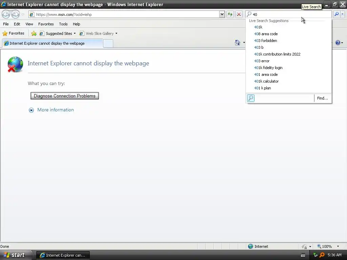Go forward using the Forward arrow button
Viewport: 347px width, 260px height.
pyautogui.click(x=15, y=14)
